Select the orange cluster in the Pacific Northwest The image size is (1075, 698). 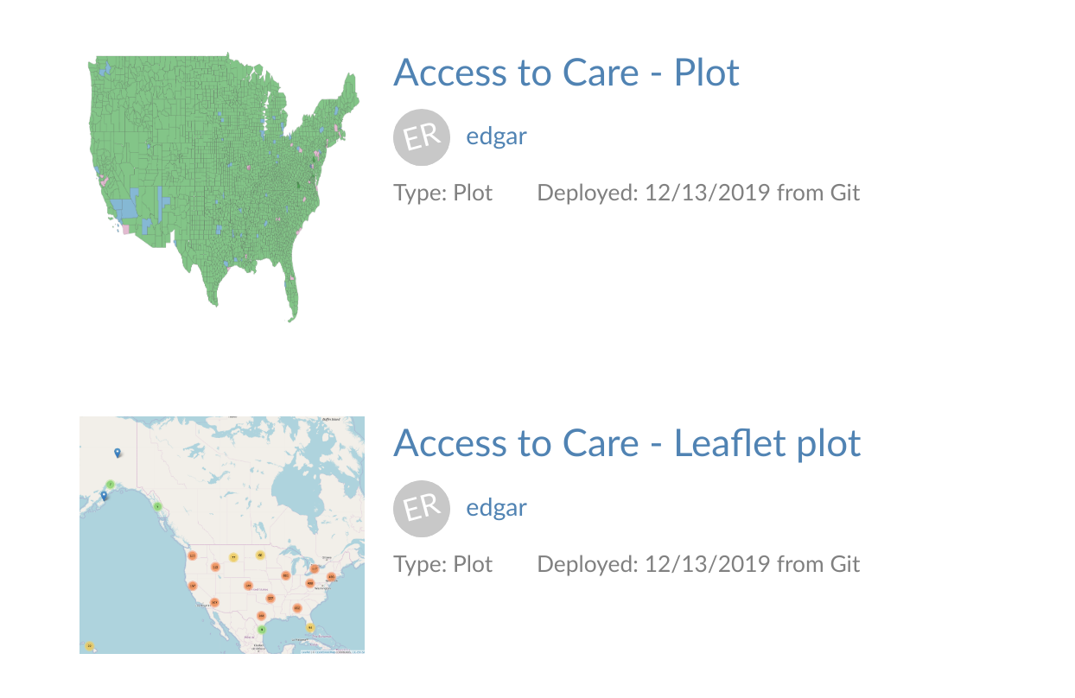[x=192, y=555]
